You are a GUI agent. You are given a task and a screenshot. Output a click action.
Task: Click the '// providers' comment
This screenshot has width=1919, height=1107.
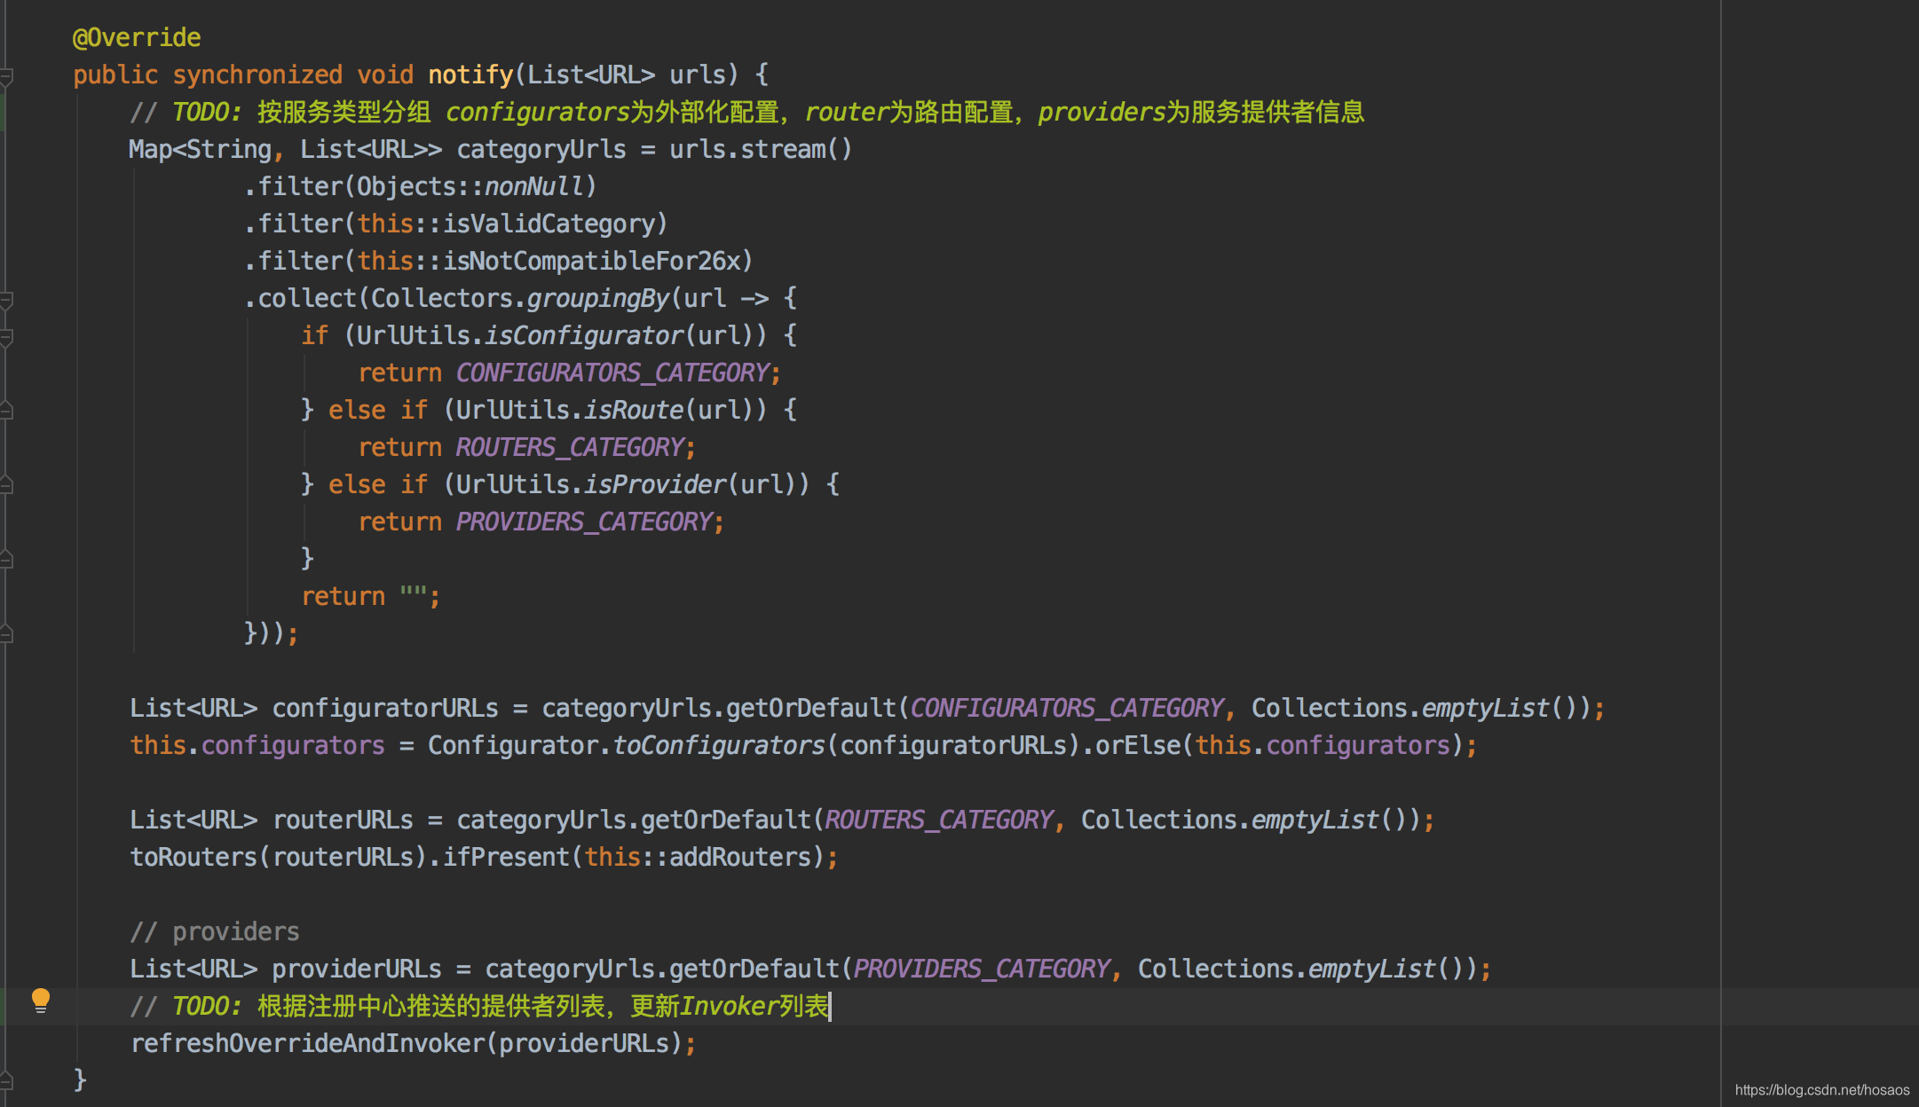click(x=215, y=932)
